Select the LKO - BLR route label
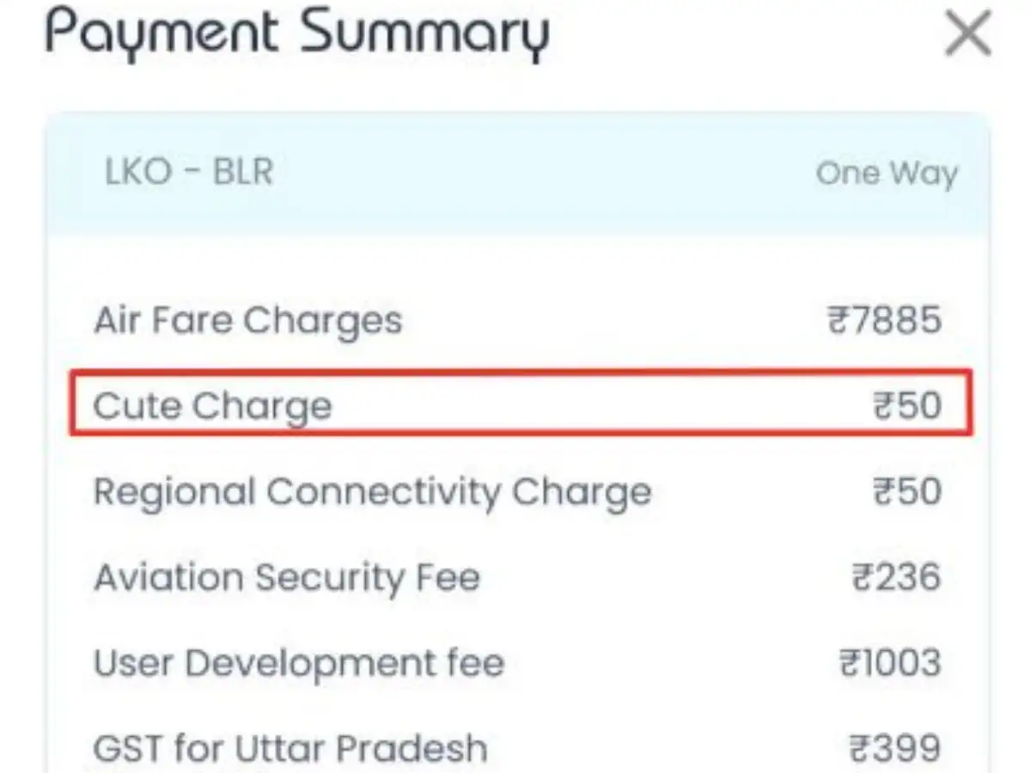Screen dimensions: 1031x773 tap(189, 173)
